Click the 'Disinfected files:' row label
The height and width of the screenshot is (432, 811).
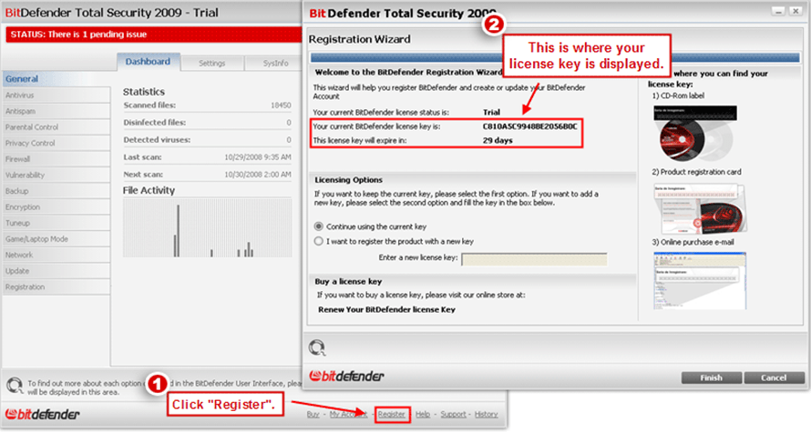point(155,123)
